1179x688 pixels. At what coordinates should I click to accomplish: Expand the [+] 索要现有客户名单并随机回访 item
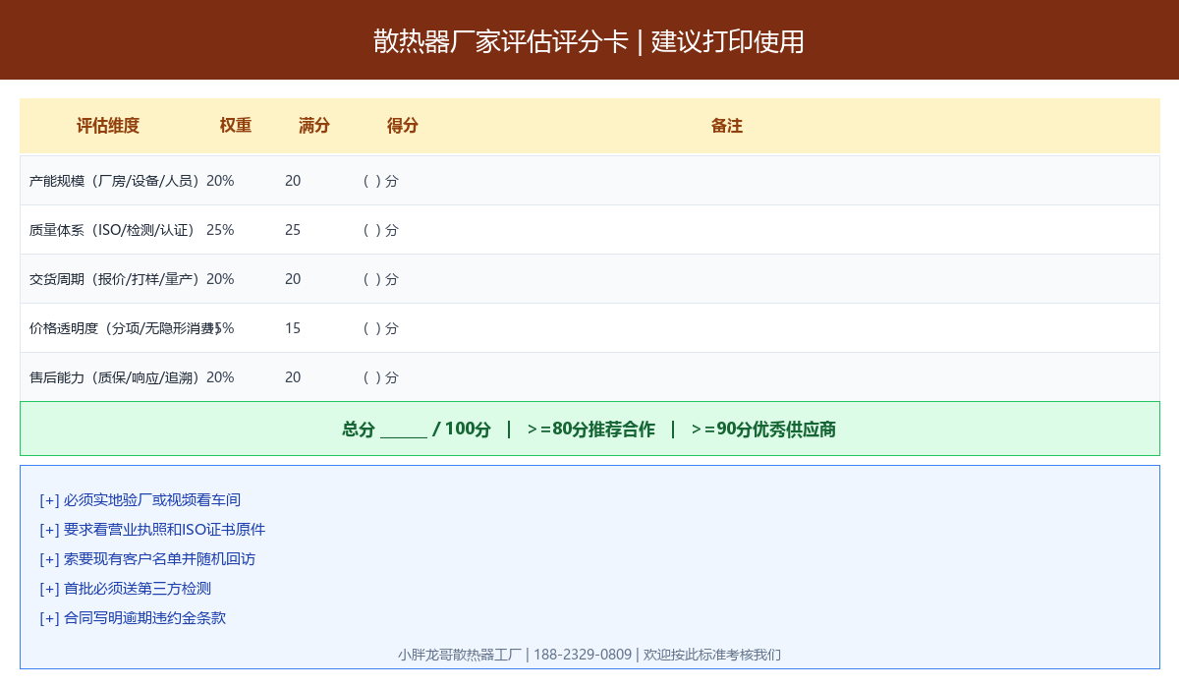point(147,559)
